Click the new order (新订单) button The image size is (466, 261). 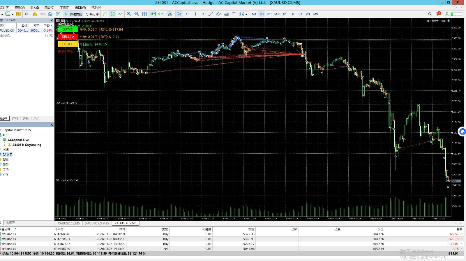[x=92, y=14]
